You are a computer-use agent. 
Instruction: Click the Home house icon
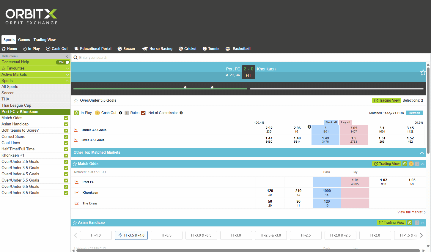pos(4,49)
